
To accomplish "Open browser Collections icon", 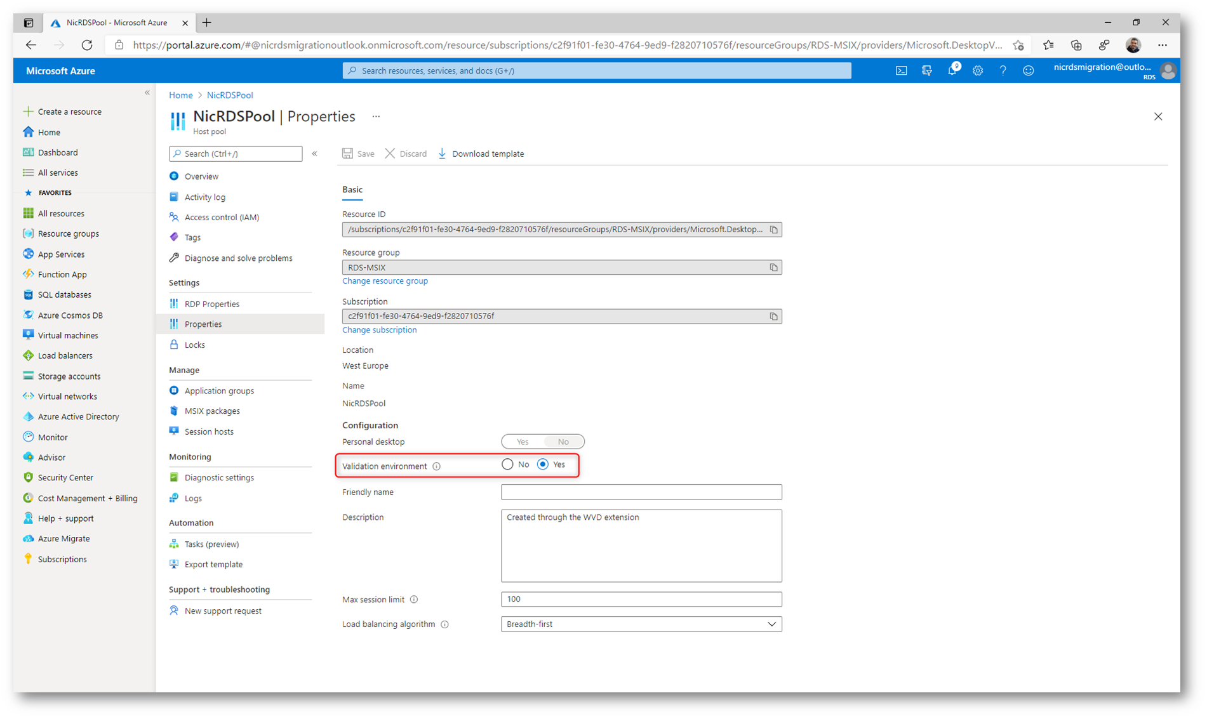I will 1076,45.
